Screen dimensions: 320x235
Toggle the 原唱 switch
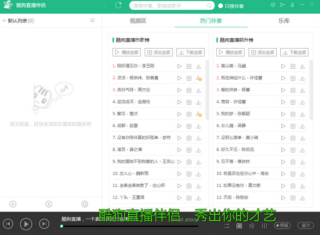[x=282, y=225]
